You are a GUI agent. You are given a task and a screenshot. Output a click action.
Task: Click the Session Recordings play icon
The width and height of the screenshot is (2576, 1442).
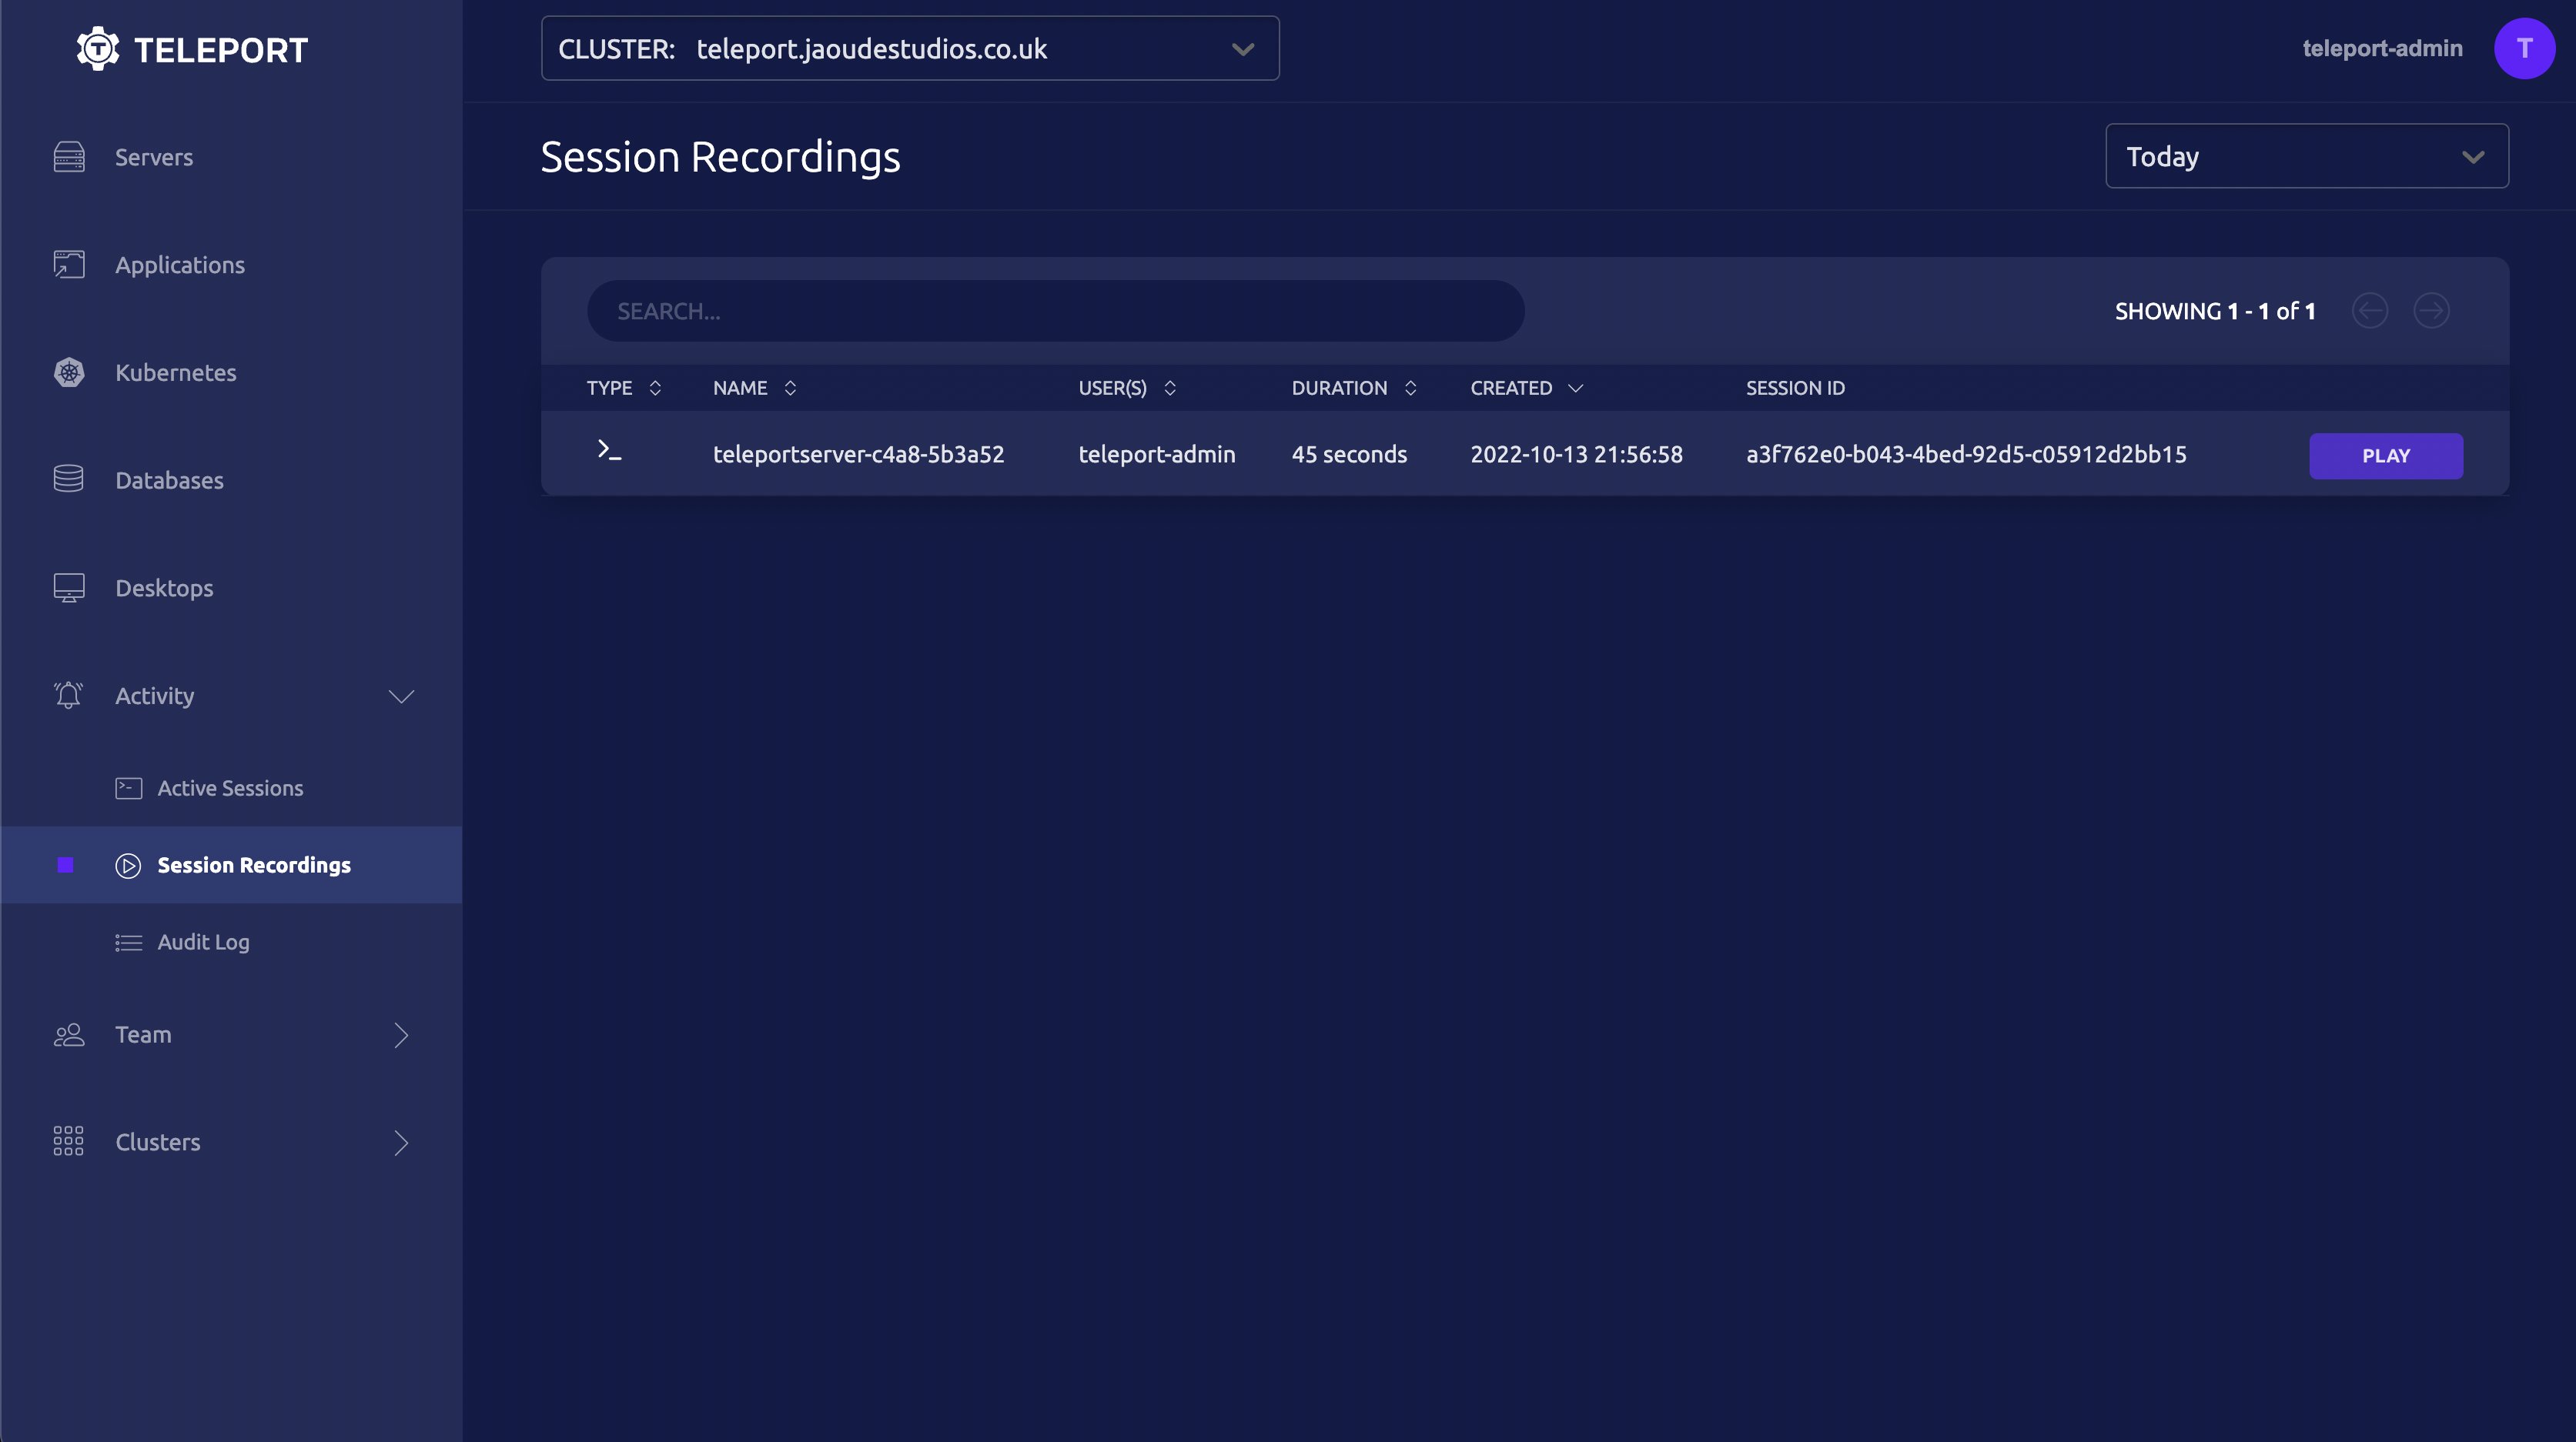[x=128, y=866]
